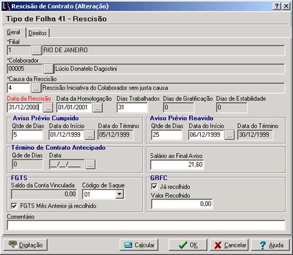Image resolution: width=293 pixels, height=255 pixels.
Task: Click the Lúcio Donatelo Dagostini name text
Action: (x=86, y=69)
